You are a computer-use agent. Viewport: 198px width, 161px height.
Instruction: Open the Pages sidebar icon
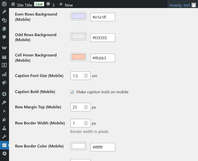pyautogui.click(x=4, y=29)
